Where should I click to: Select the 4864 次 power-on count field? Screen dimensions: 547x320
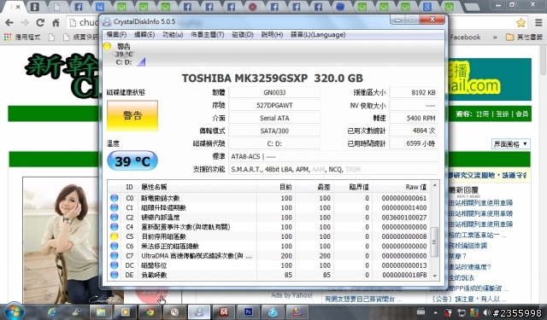pyautogui.click(x=414, y=131)
